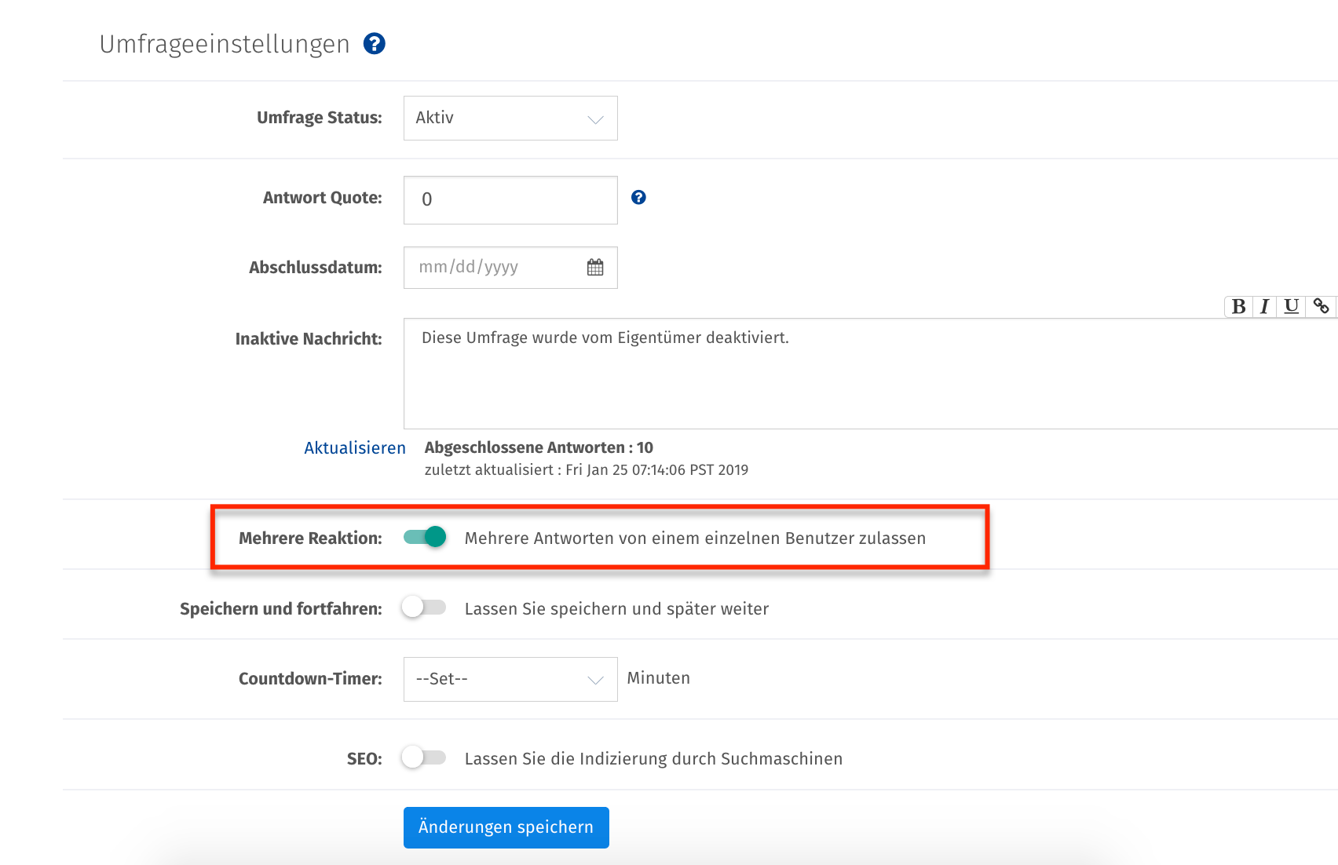Viewport: 1338px width, 865px height.
Task: View help info next to Antwort Quote
Action: point(638,197)
